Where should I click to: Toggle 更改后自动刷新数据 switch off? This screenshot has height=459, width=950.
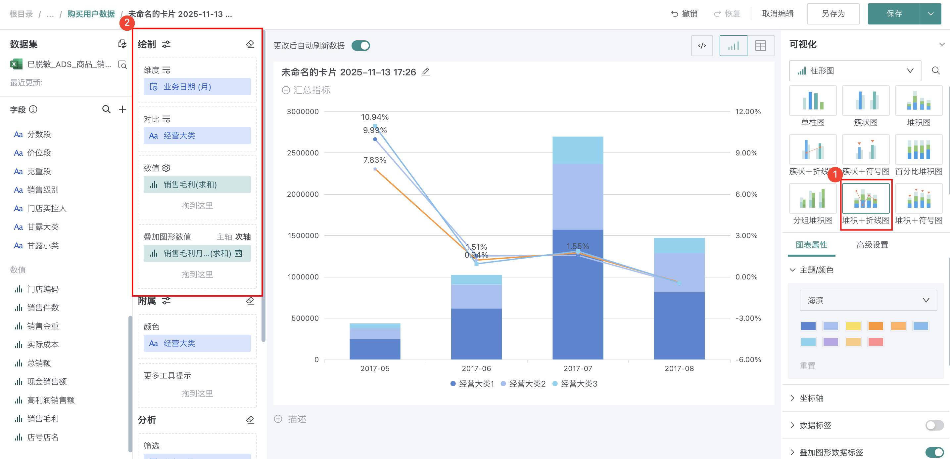tap(360, 46)
